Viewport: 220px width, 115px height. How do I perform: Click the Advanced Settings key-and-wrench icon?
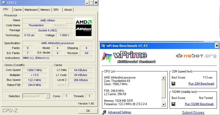pyautogui.click(x=104, y=112)
